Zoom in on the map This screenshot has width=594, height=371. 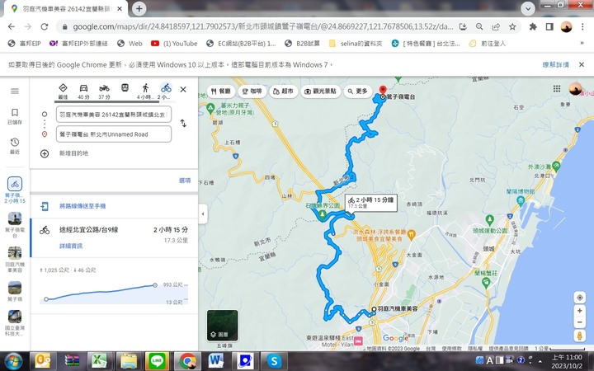tap(580, 311)
